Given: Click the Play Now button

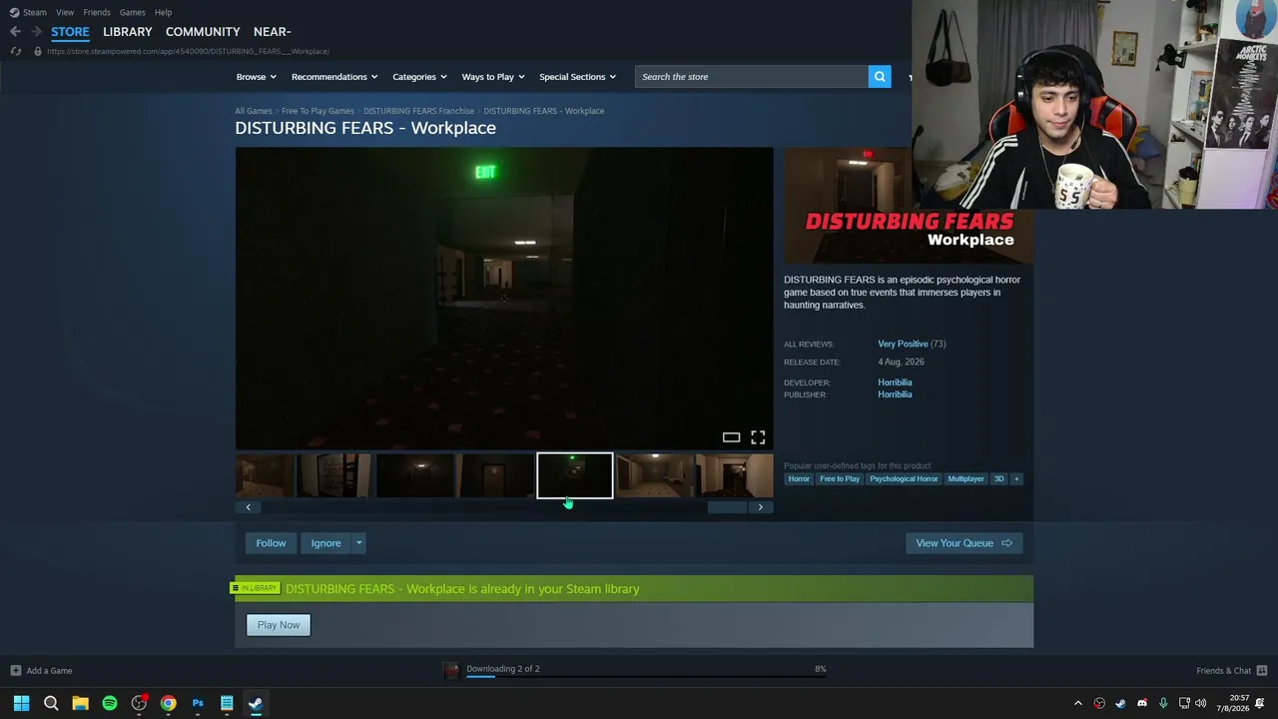Looking at the screenshot, I should (279, 625).
